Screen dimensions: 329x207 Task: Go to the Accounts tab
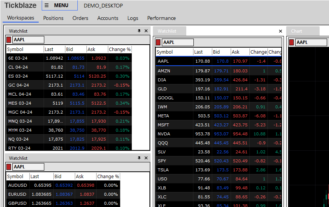coord(108,18)
